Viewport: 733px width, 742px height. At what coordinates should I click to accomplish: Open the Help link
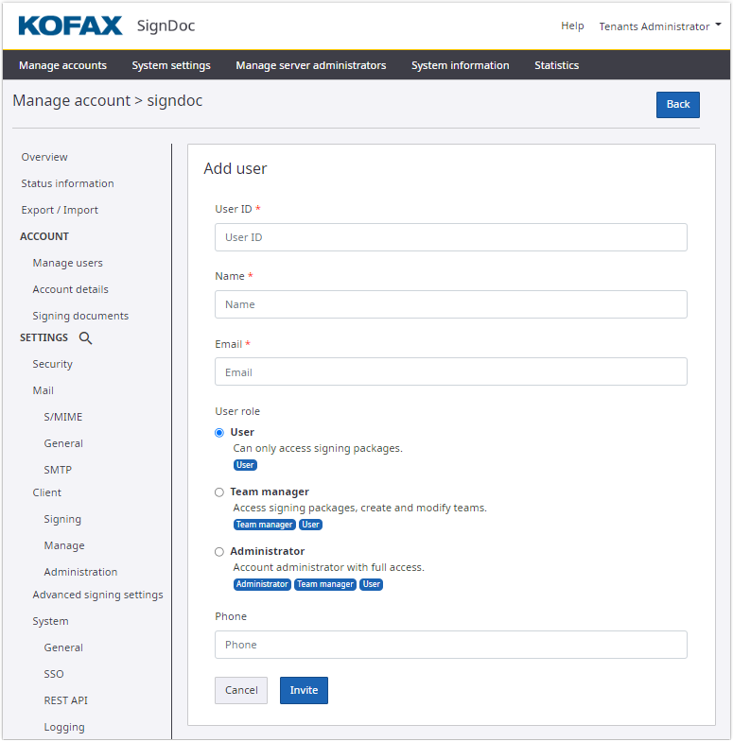[572, 26]
